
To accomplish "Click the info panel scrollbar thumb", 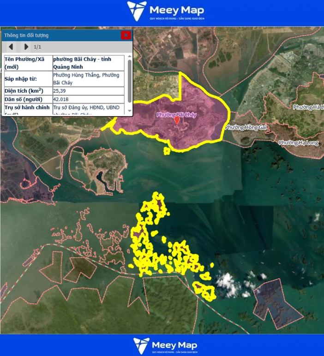I will point(129,81).
